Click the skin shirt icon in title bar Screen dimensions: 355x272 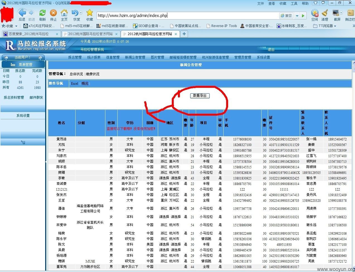[315, 3]
